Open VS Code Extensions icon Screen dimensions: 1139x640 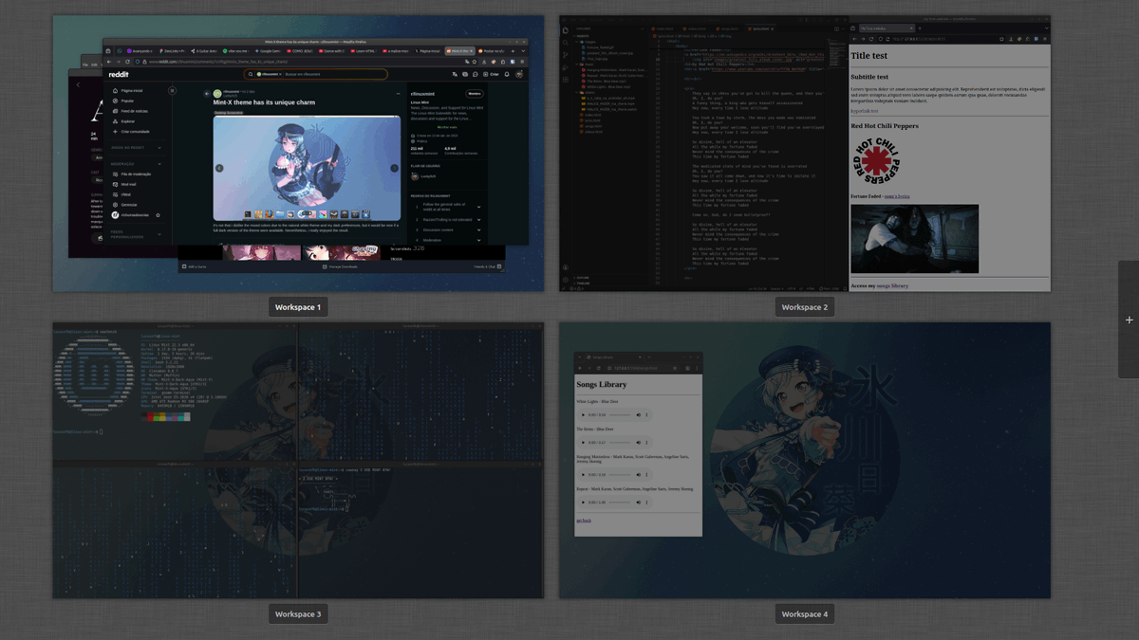tap(566, 80)
